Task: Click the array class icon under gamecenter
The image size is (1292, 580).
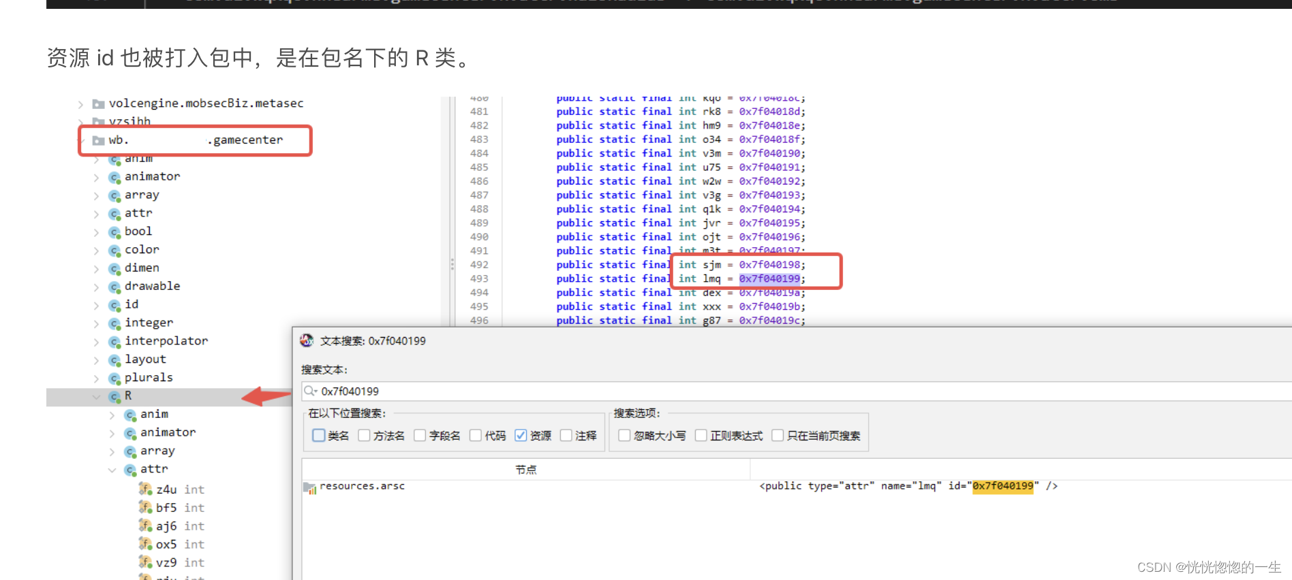Action: pyautogui.click(x=114, y=195)
